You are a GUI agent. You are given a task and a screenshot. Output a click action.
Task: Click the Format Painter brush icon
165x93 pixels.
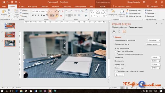9,16
